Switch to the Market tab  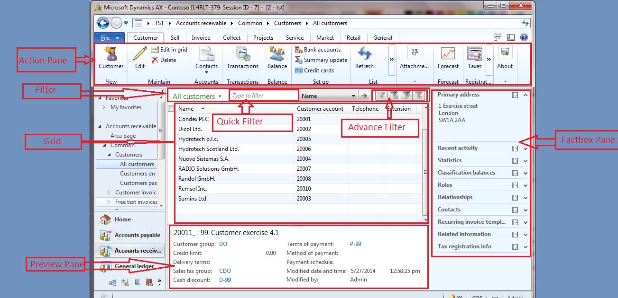(325, 38)
